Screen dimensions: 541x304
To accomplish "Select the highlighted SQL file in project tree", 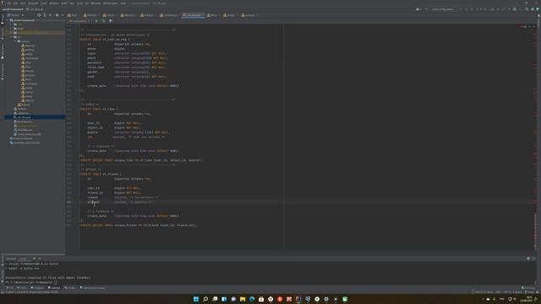I will pyautogui.click(x=35, y=117).
